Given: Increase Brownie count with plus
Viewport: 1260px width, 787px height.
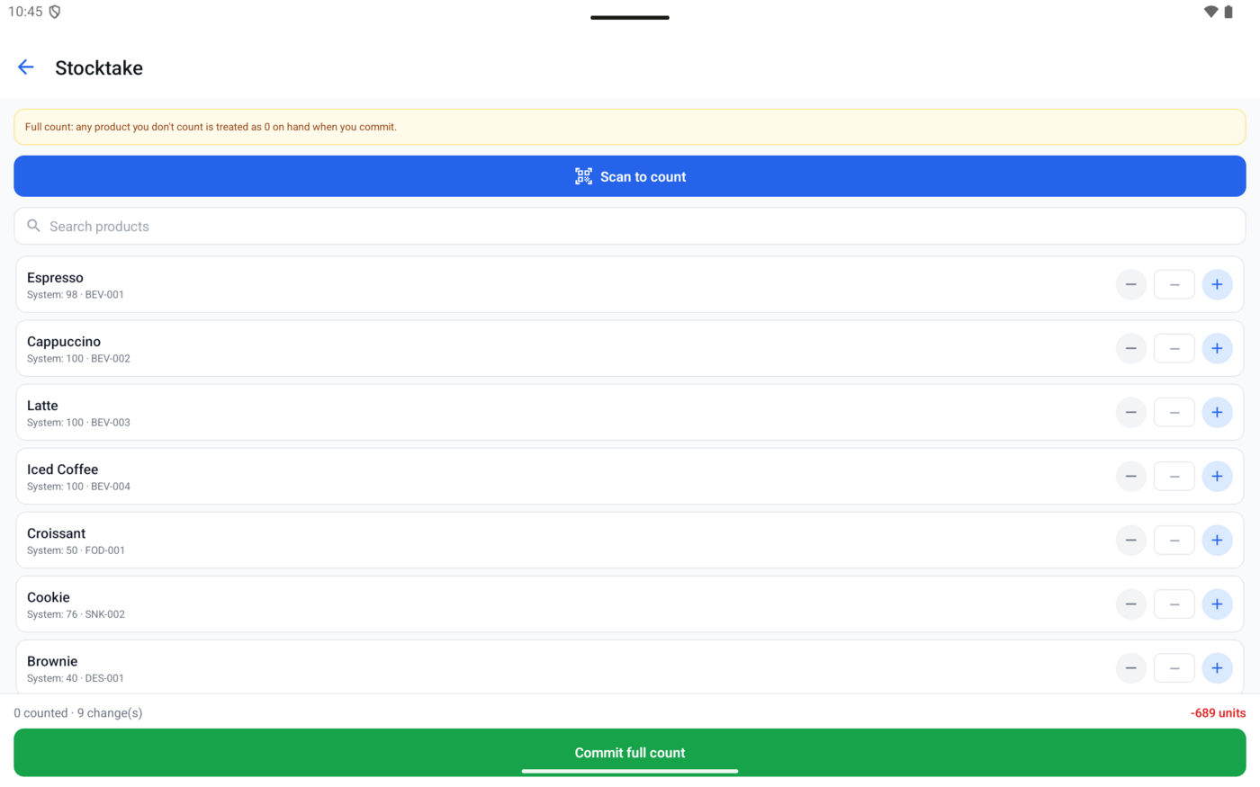Looking at the screenshot, I should [1217, 667].
